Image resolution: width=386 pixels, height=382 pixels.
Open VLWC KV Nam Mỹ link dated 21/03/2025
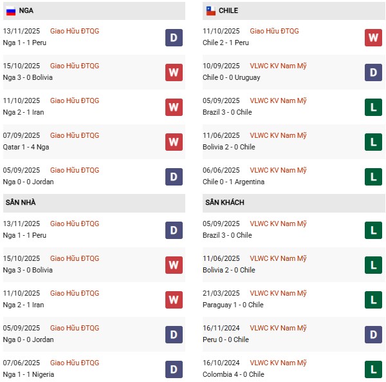[x=278, y=294]
